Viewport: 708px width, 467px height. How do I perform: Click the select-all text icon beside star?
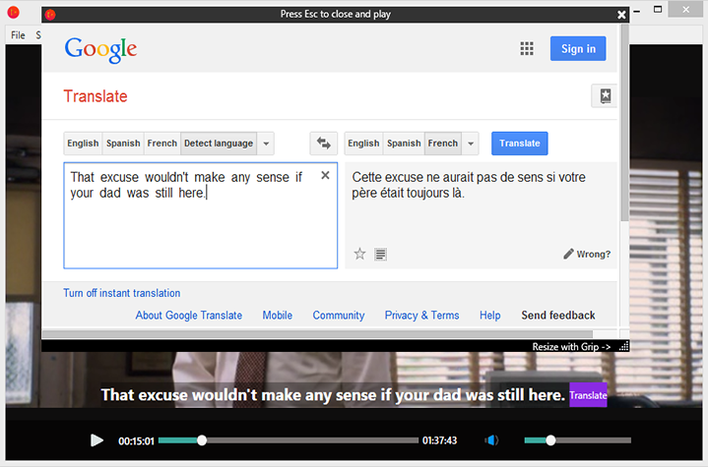pyautogui.click(x=381, y=254)
